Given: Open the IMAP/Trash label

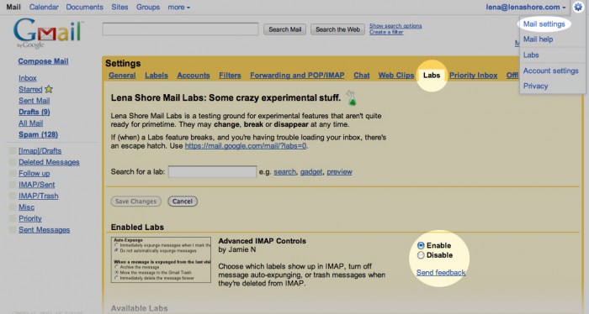Looking at the screenshot, I should [x=39, y=196].
